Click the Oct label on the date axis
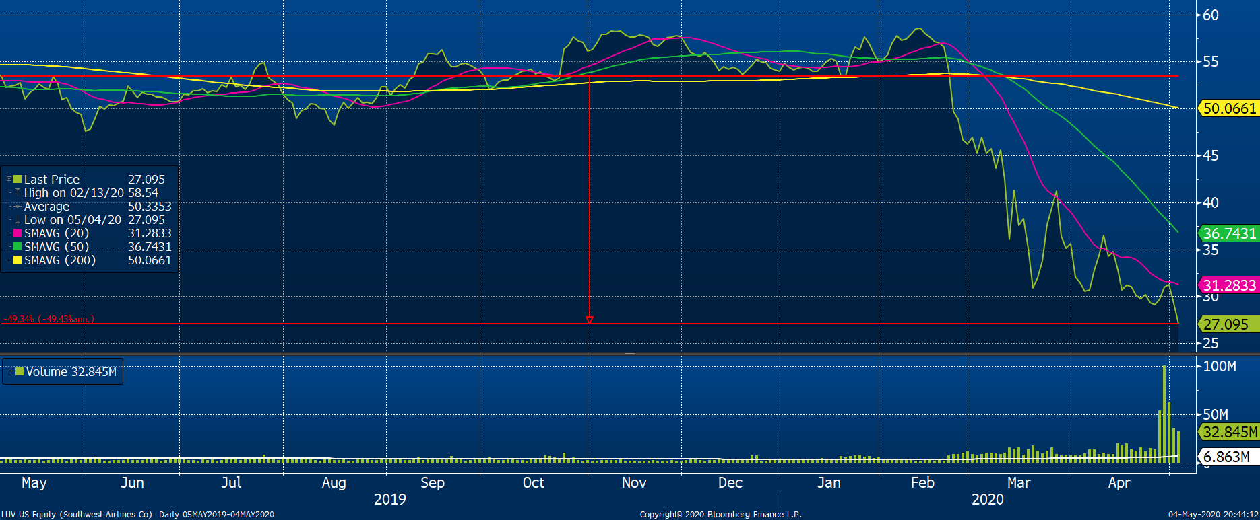Image resolution: width=1260 pixels, height=520 pixels. pos(534,482)
